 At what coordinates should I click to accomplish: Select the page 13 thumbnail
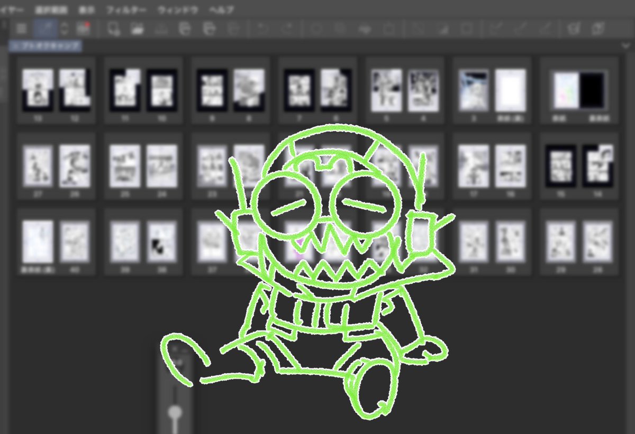[x=38, y=91]
